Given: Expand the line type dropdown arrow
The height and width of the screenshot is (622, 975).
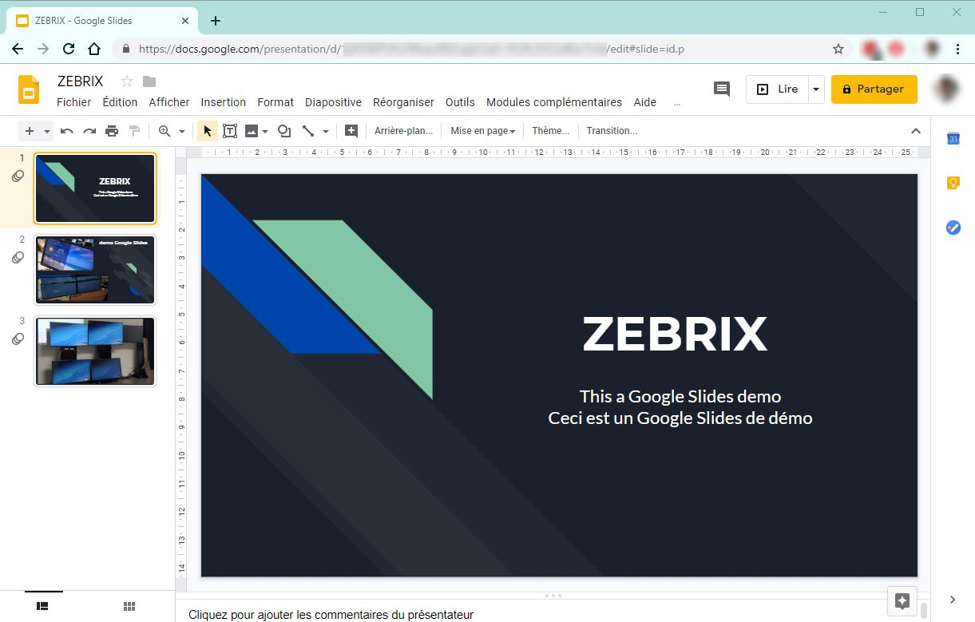Looking at the screenshot, I should pos(326,131).
